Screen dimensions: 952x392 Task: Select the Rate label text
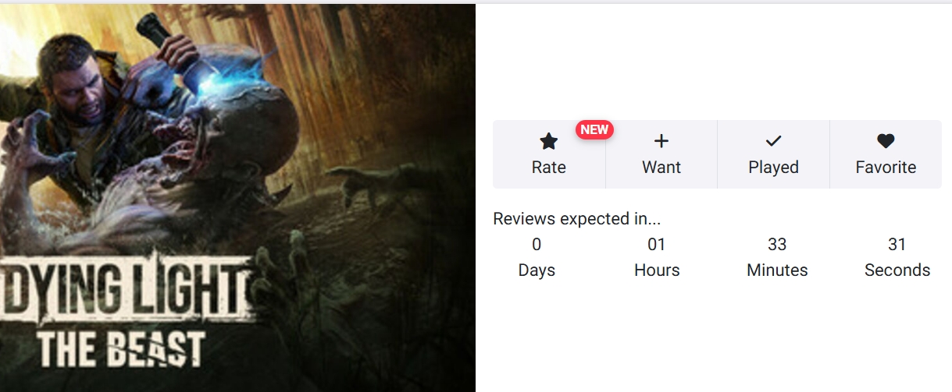click(549, 168)
